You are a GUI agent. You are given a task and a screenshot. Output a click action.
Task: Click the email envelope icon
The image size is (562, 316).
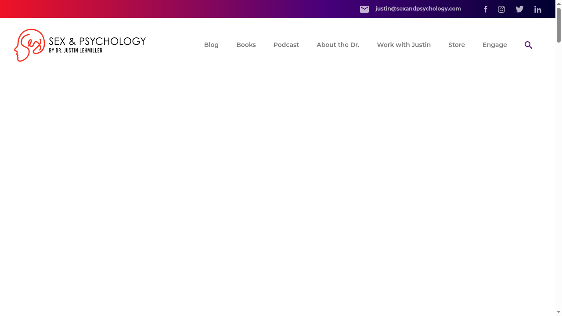pyautogui.click(x=364, y=9)
